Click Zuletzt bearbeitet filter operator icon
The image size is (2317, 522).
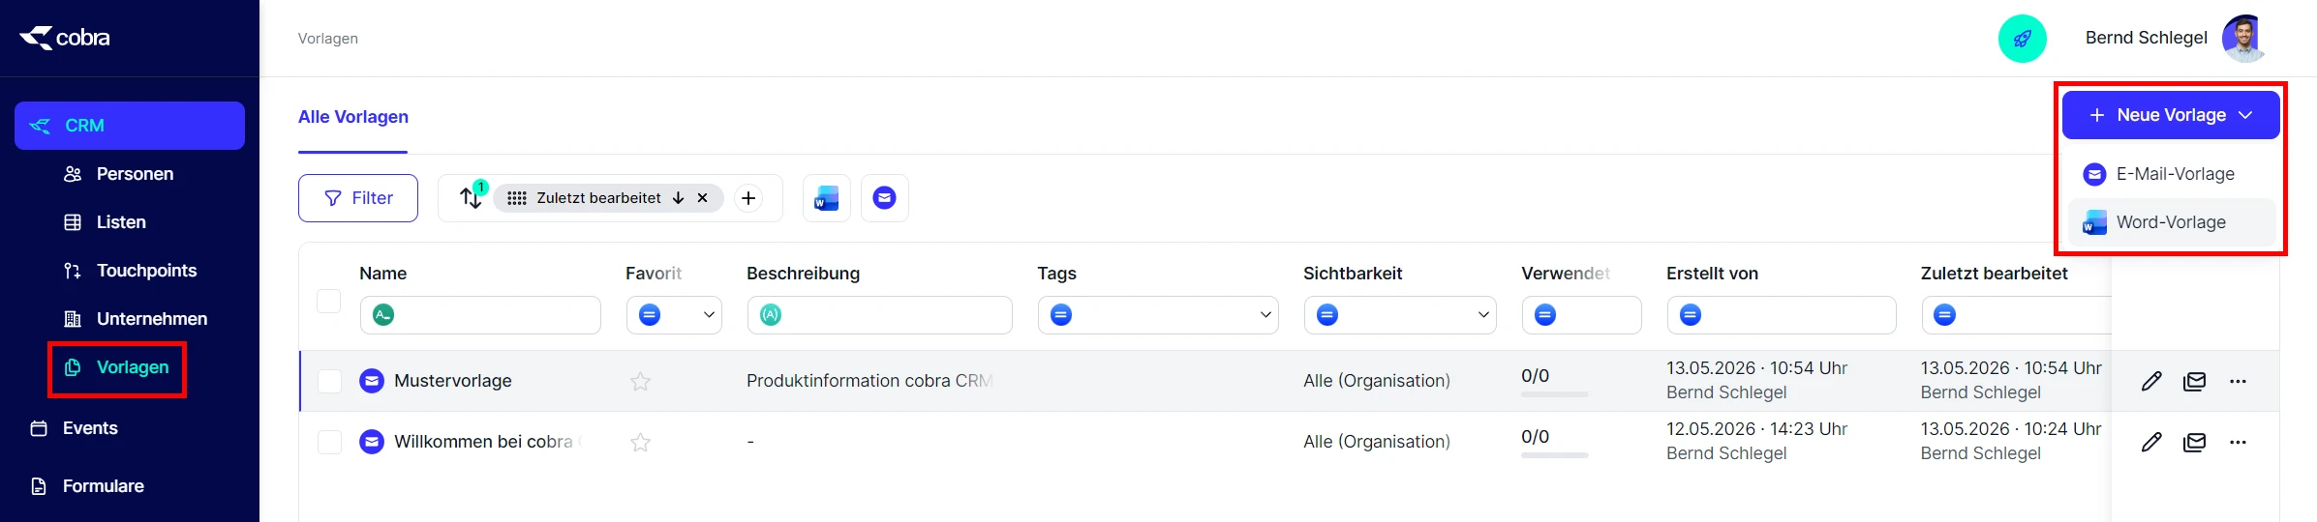pyautogui.click(x=1944, y=315)
